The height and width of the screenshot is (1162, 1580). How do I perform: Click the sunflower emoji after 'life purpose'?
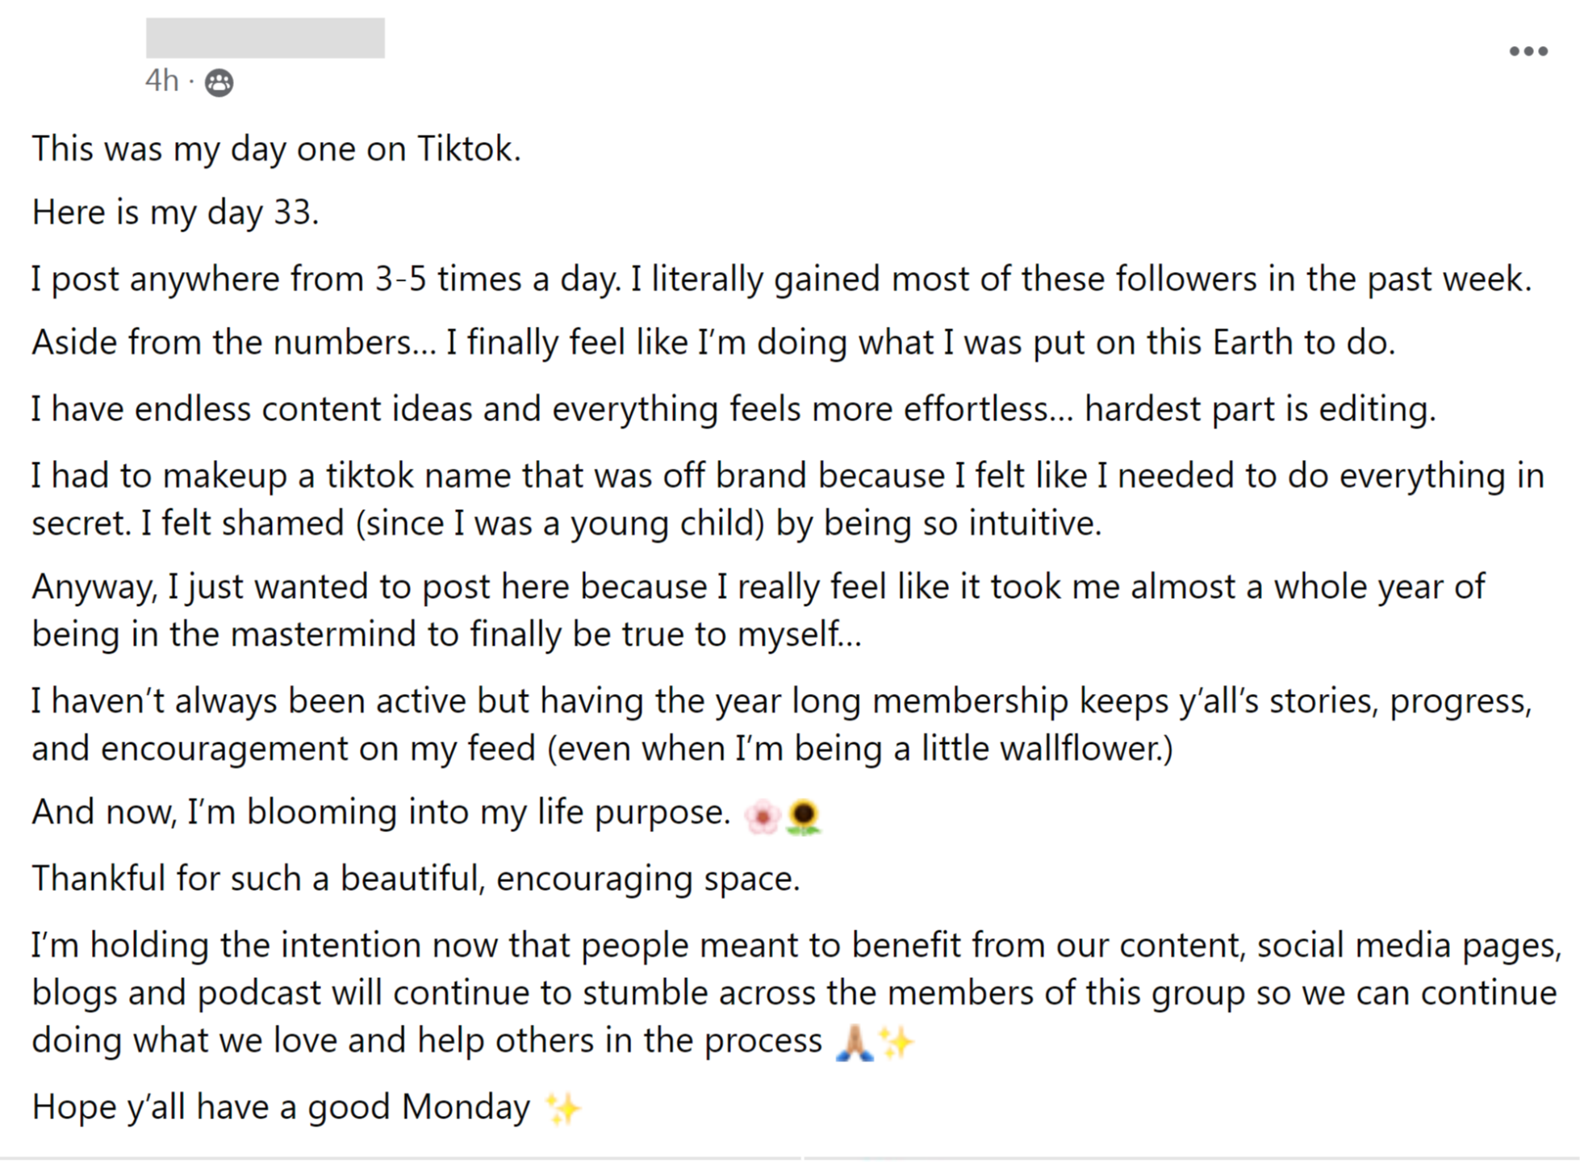click(803, 816)
